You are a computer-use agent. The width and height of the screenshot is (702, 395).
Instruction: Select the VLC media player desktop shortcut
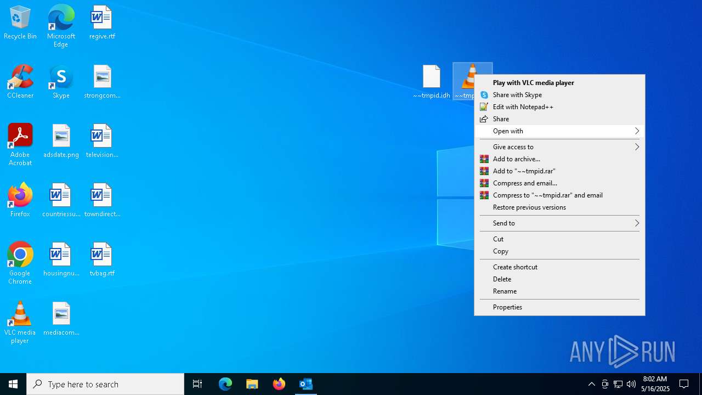[x=20, y=323]
